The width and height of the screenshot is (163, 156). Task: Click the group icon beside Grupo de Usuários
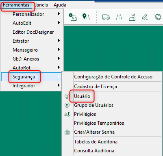(67, 105)
